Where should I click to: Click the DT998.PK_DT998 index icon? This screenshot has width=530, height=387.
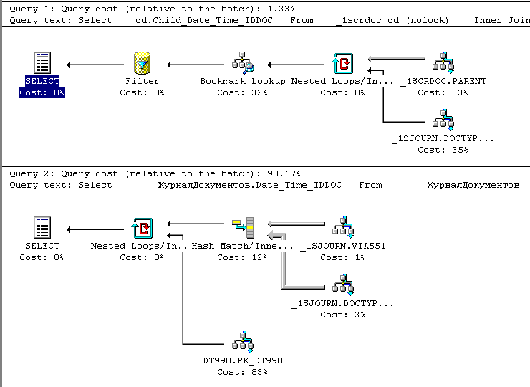tap(243, 343)
